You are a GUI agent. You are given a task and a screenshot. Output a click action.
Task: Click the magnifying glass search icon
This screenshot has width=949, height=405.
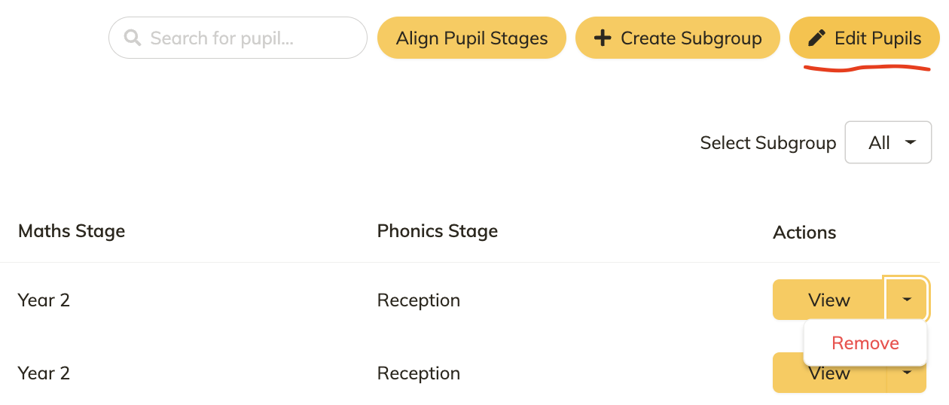point(133,38)
